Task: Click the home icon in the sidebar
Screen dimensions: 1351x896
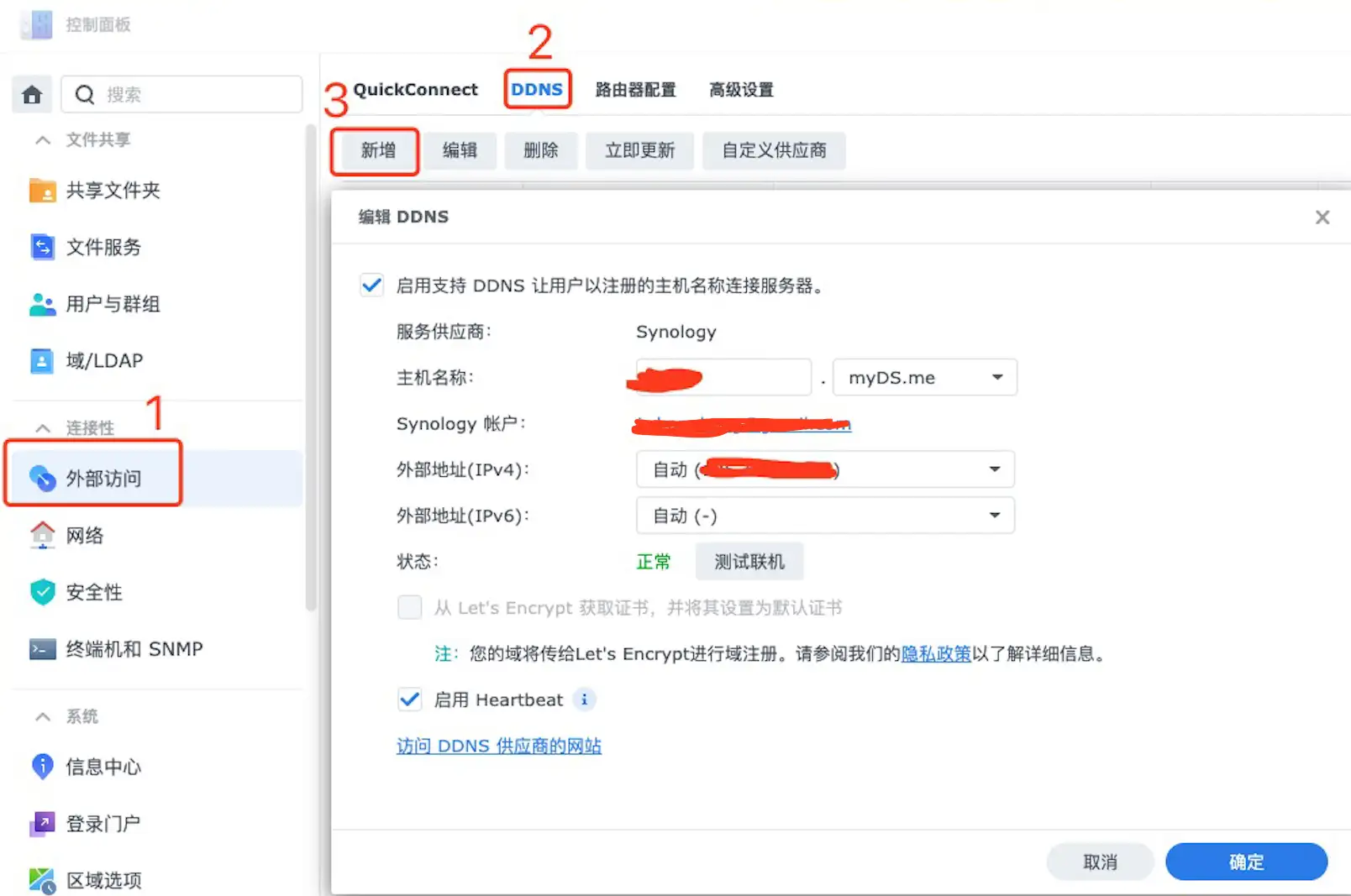Action: (32, 95)
